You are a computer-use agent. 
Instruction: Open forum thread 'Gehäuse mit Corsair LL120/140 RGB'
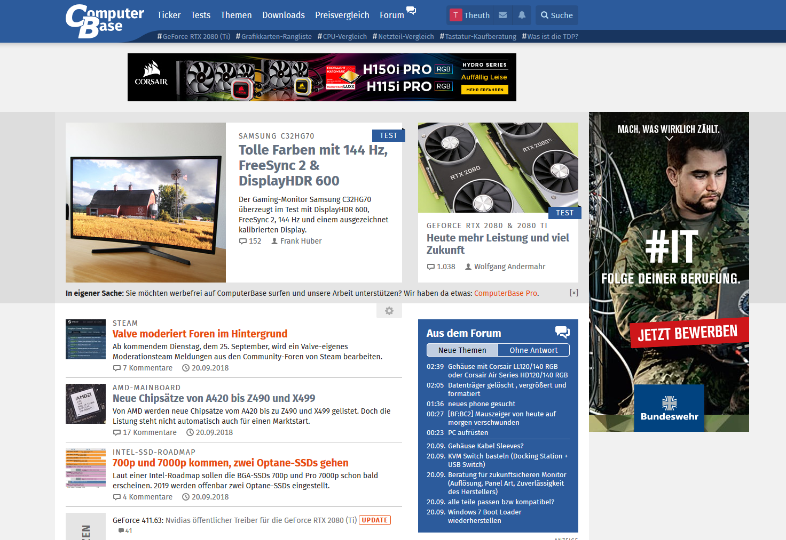[x=508, y=370]
